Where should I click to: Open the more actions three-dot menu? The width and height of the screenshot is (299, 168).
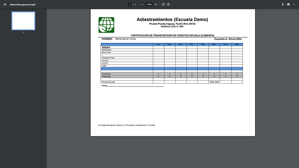coord(294,4)
